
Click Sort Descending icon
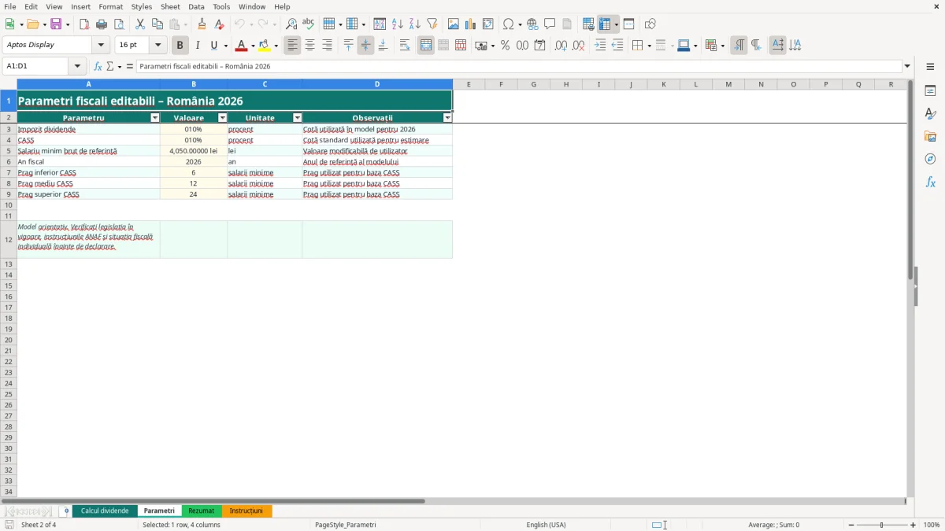click(x=415, y=24)
